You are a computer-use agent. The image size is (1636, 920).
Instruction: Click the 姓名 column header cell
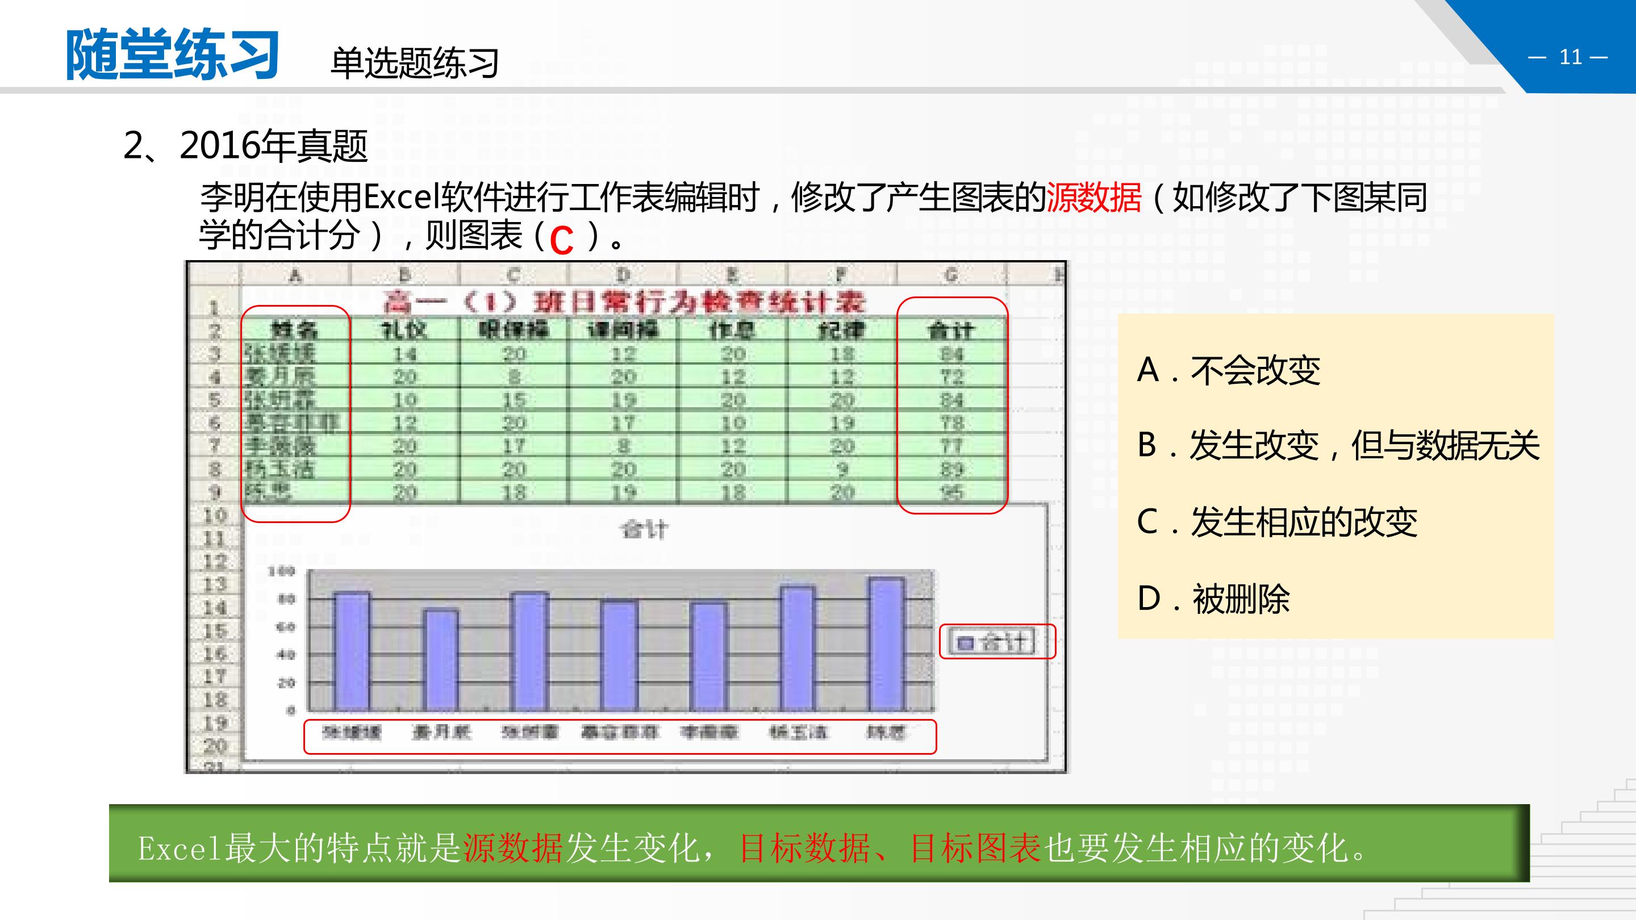click(295, 330)
